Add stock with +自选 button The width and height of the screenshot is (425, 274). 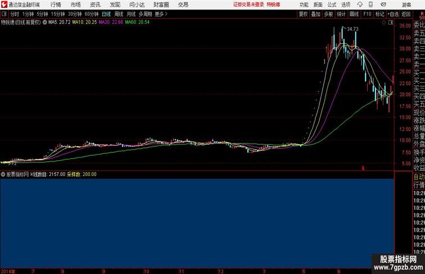coord(393,14)
